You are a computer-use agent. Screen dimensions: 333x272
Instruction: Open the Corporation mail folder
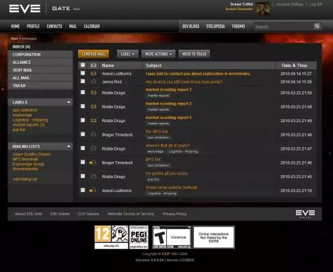[x=40, y=54]
